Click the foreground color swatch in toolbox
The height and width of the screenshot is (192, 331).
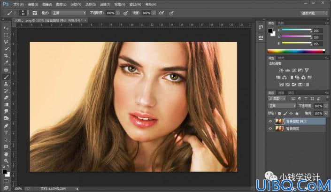tap(5, 172)
